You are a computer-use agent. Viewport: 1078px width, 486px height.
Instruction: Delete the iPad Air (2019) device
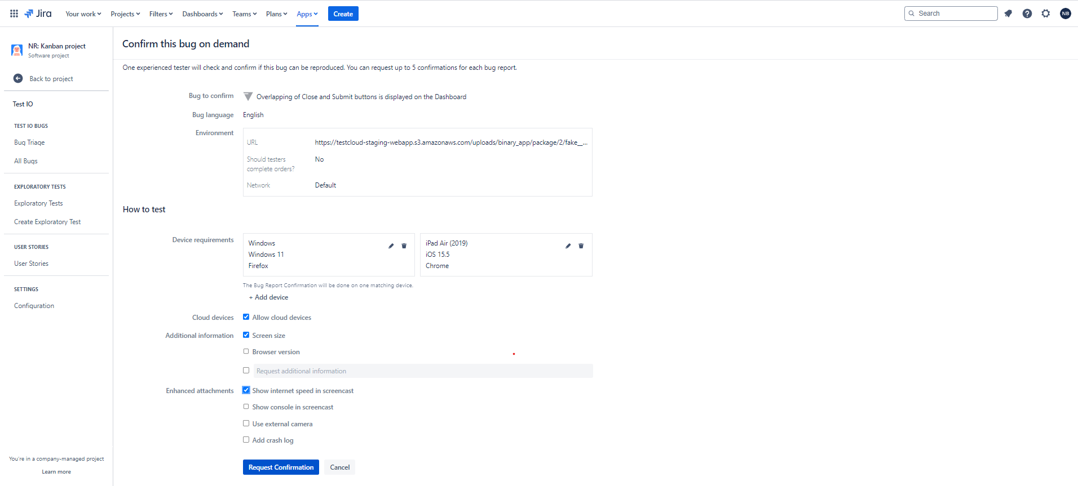pos(581,246)
